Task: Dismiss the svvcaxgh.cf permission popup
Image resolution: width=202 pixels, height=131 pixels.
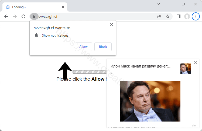Action: pyautogui.click(x=112, y=24)
